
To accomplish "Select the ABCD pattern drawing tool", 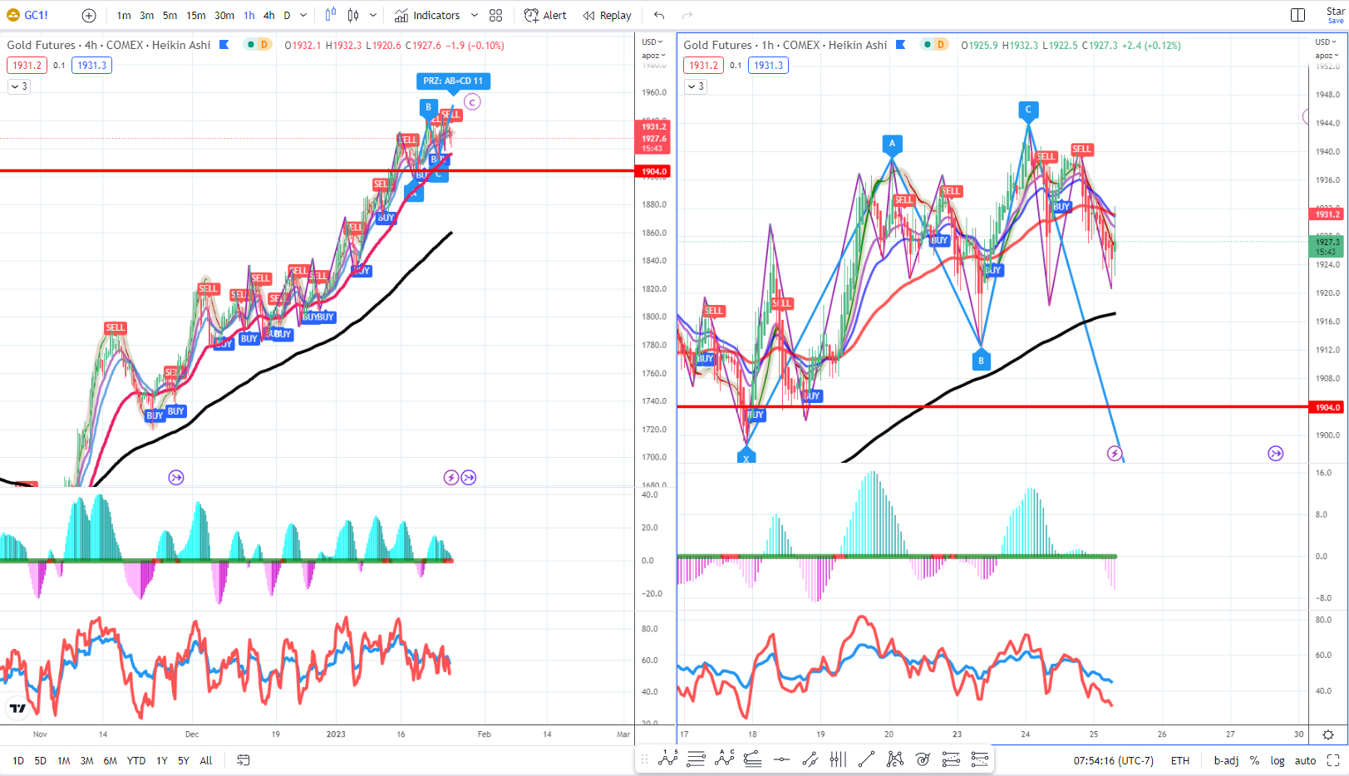I will tap(725, 759).
